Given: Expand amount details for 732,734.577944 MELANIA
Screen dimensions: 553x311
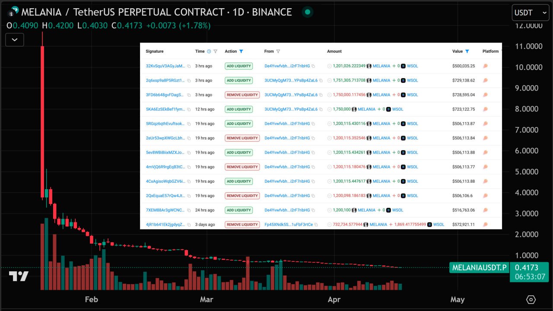Looking at the screenshot, I should [x=329, y=225].
